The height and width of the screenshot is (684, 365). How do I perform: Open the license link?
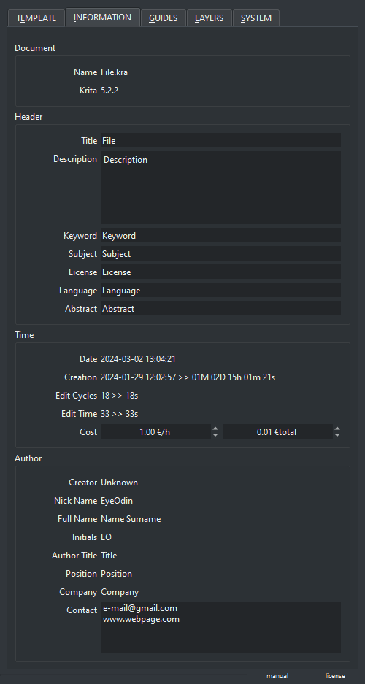335,676
